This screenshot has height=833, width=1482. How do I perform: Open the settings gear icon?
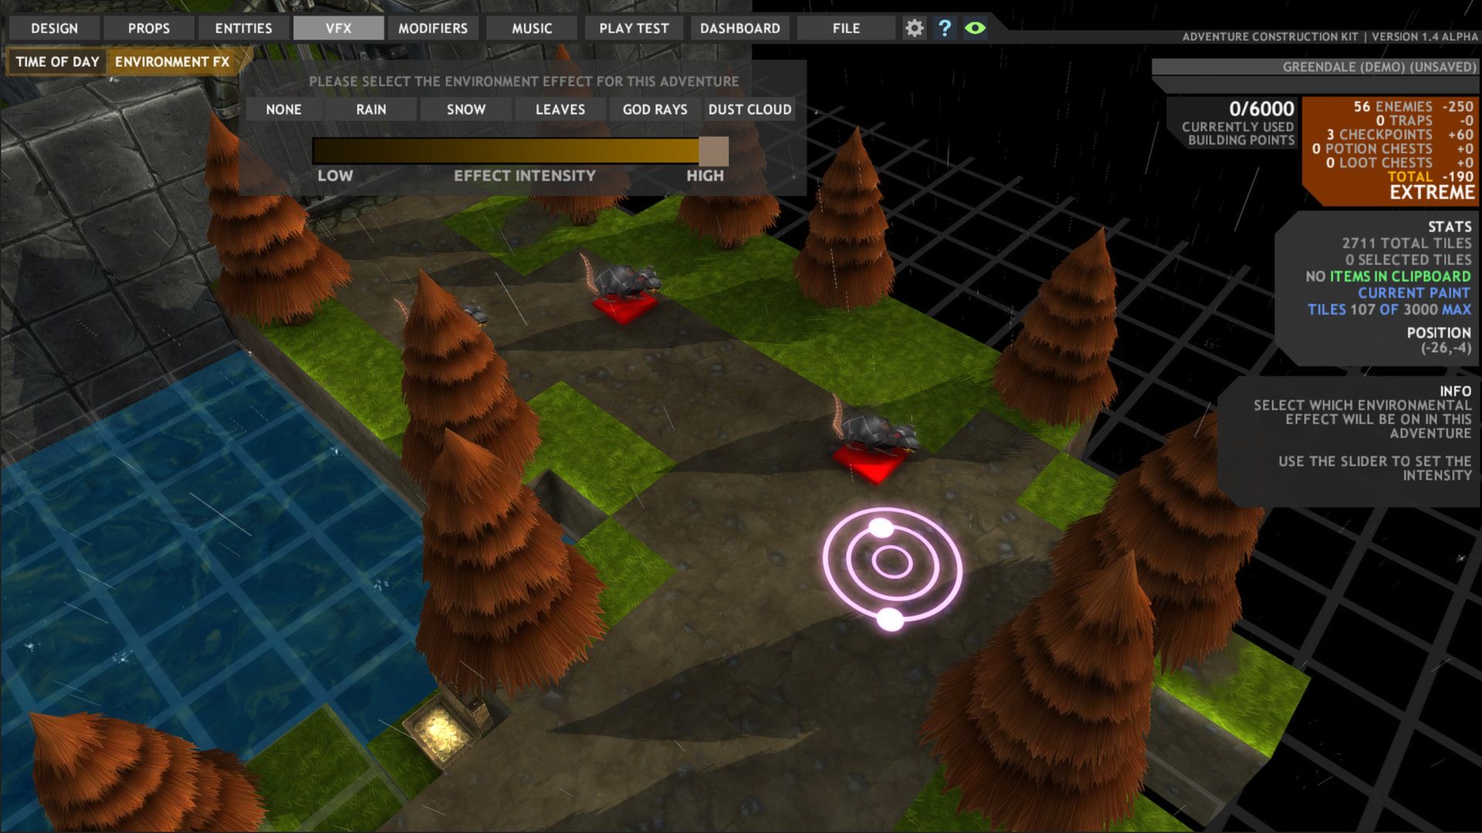tap(914, 29)
